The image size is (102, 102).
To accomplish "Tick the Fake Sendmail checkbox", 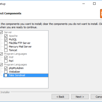I will pyautogui.click(x=6, y=75).
